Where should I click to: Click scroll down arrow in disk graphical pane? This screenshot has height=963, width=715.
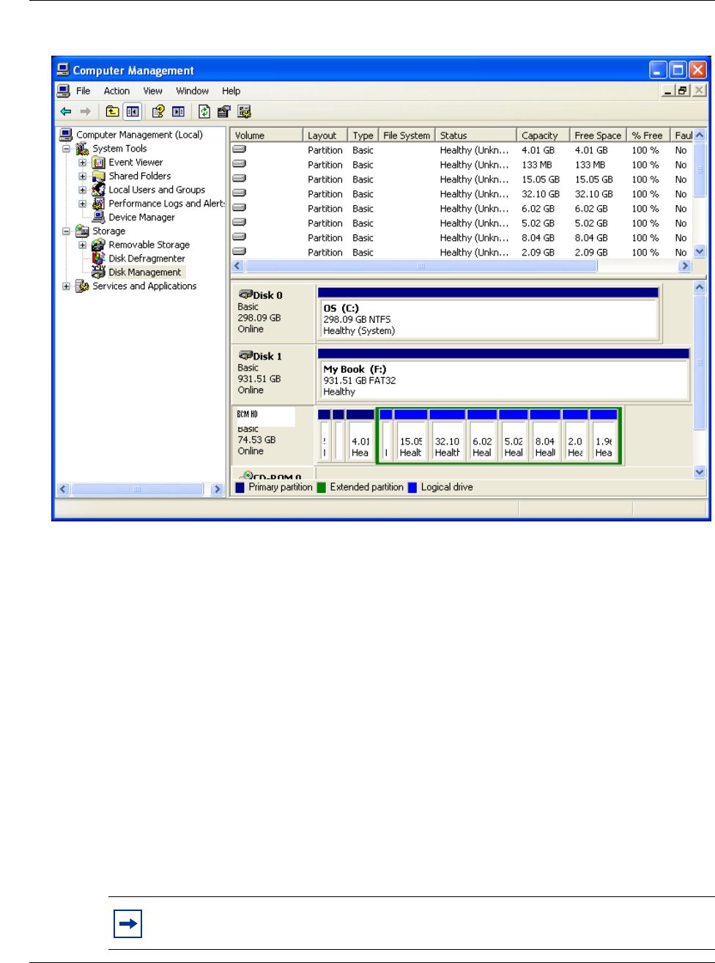click(x=700, y=472)
